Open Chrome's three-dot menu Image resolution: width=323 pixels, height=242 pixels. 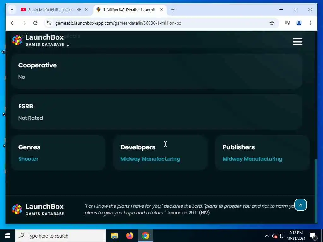pyautogui.click(x=310, y=23)
